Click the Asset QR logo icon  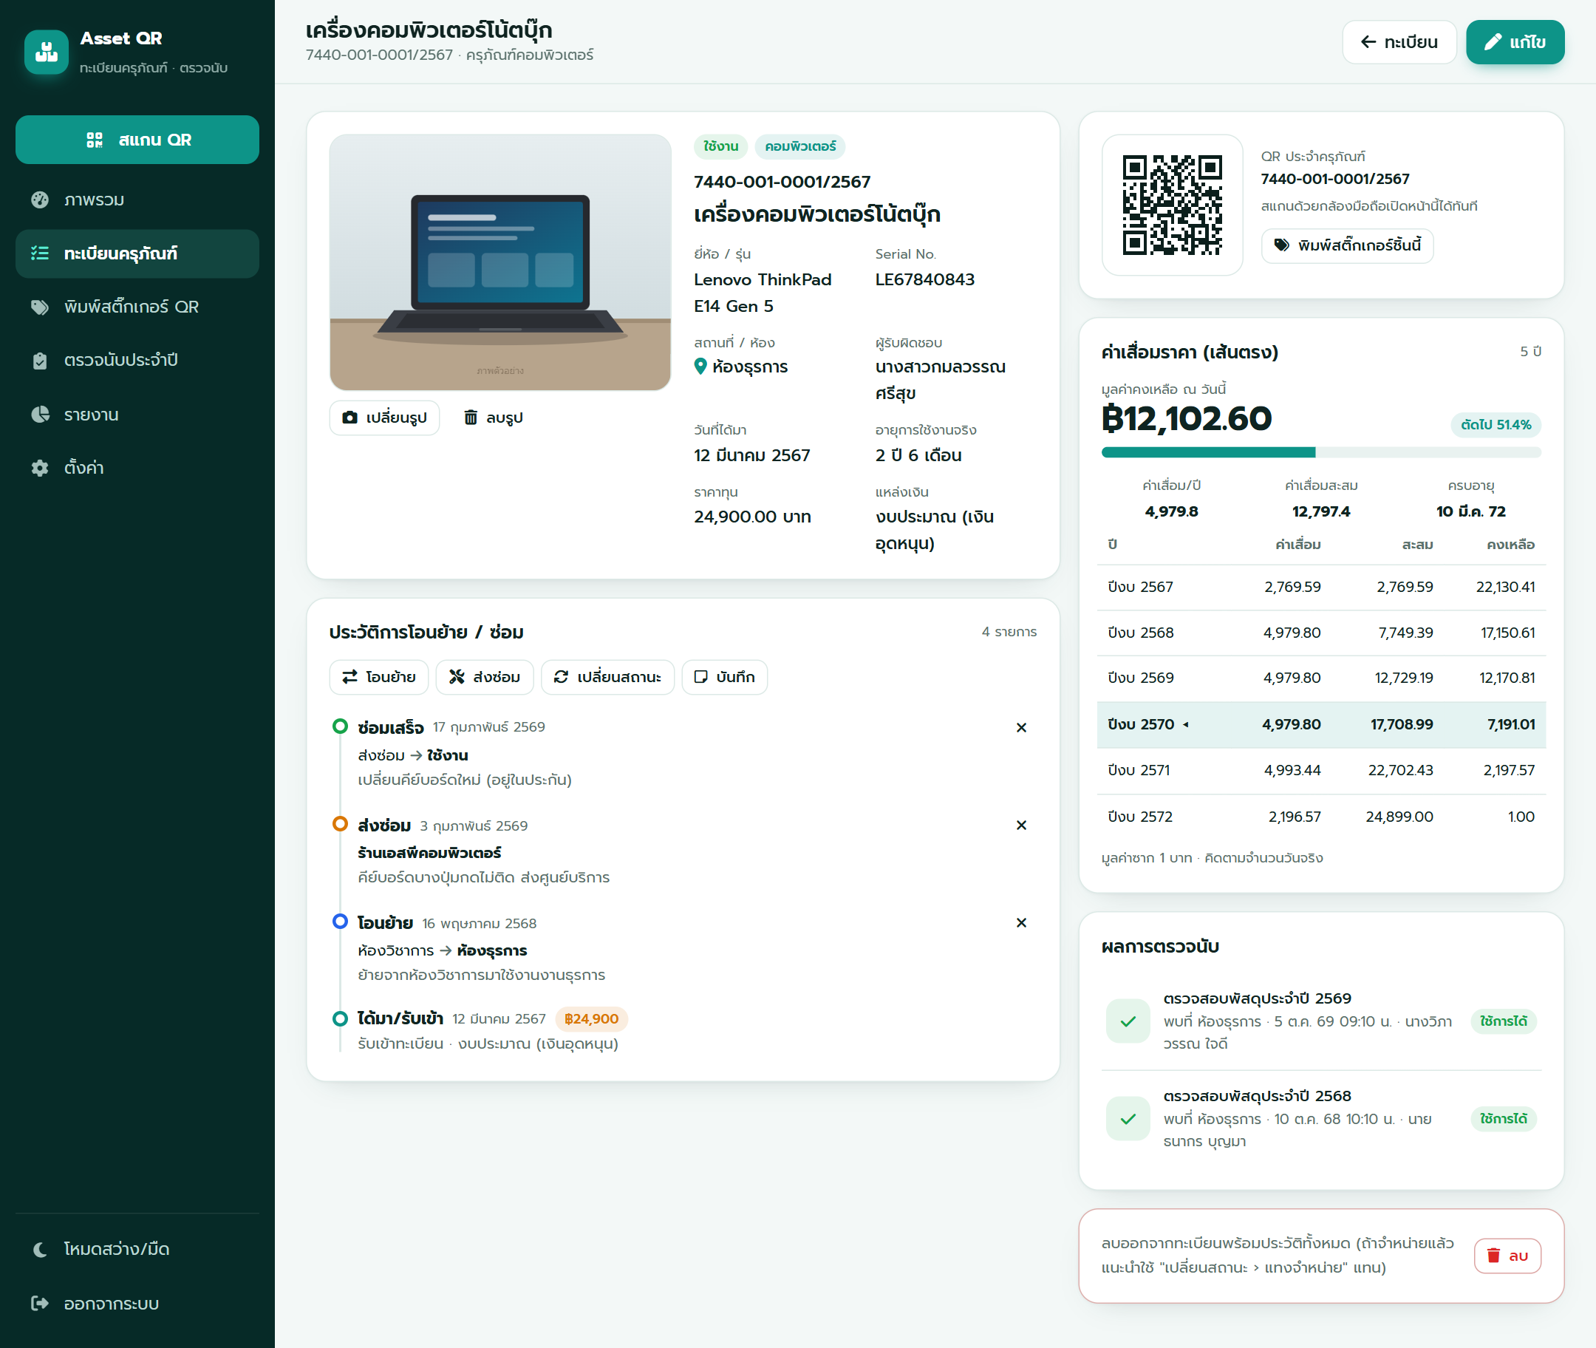pyautogui.click(x=47, y=52)
